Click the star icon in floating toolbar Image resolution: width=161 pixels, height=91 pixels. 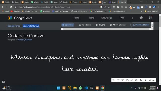tap(145, 80)
